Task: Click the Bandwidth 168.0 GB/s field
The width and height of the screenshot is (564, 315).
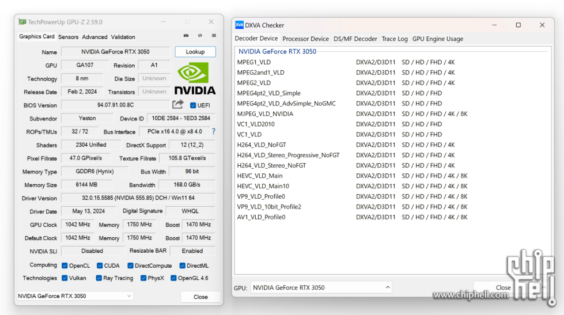Action: click(187, 184)
